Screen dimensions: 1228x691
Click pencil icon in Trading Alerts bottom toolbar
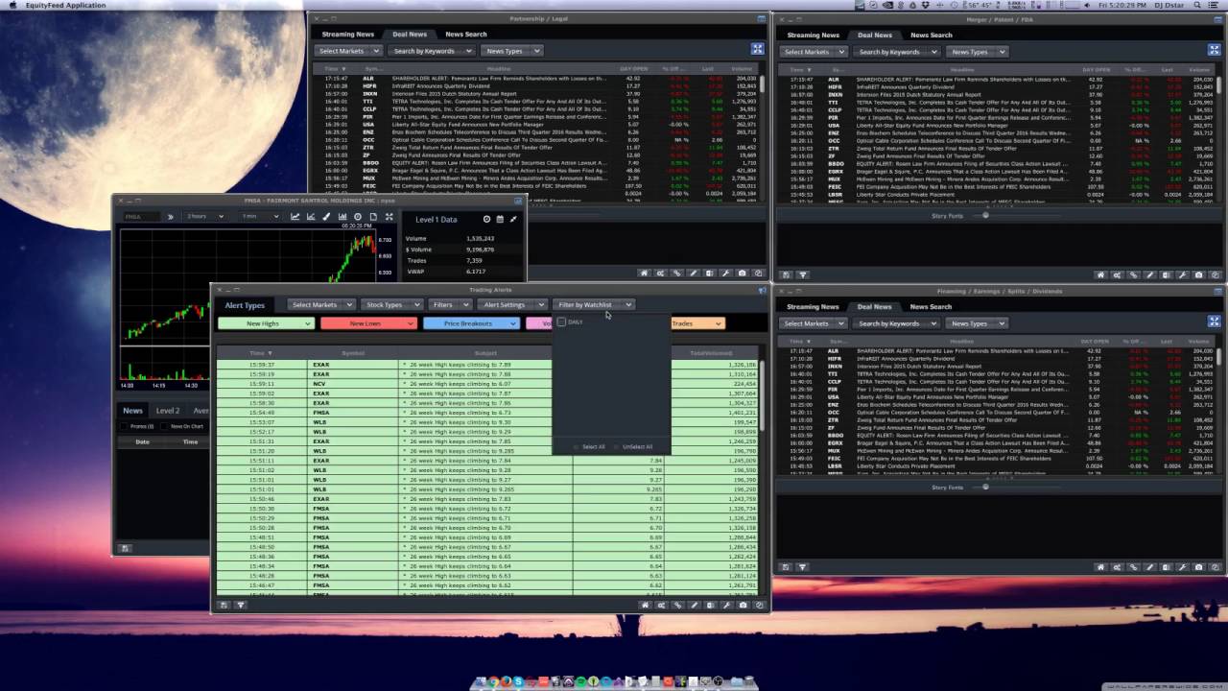(x=694, y=606)
